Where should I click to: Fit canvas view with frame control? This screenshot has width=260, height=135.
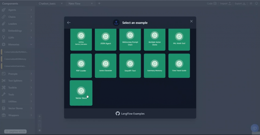click(x=39, y=126)
